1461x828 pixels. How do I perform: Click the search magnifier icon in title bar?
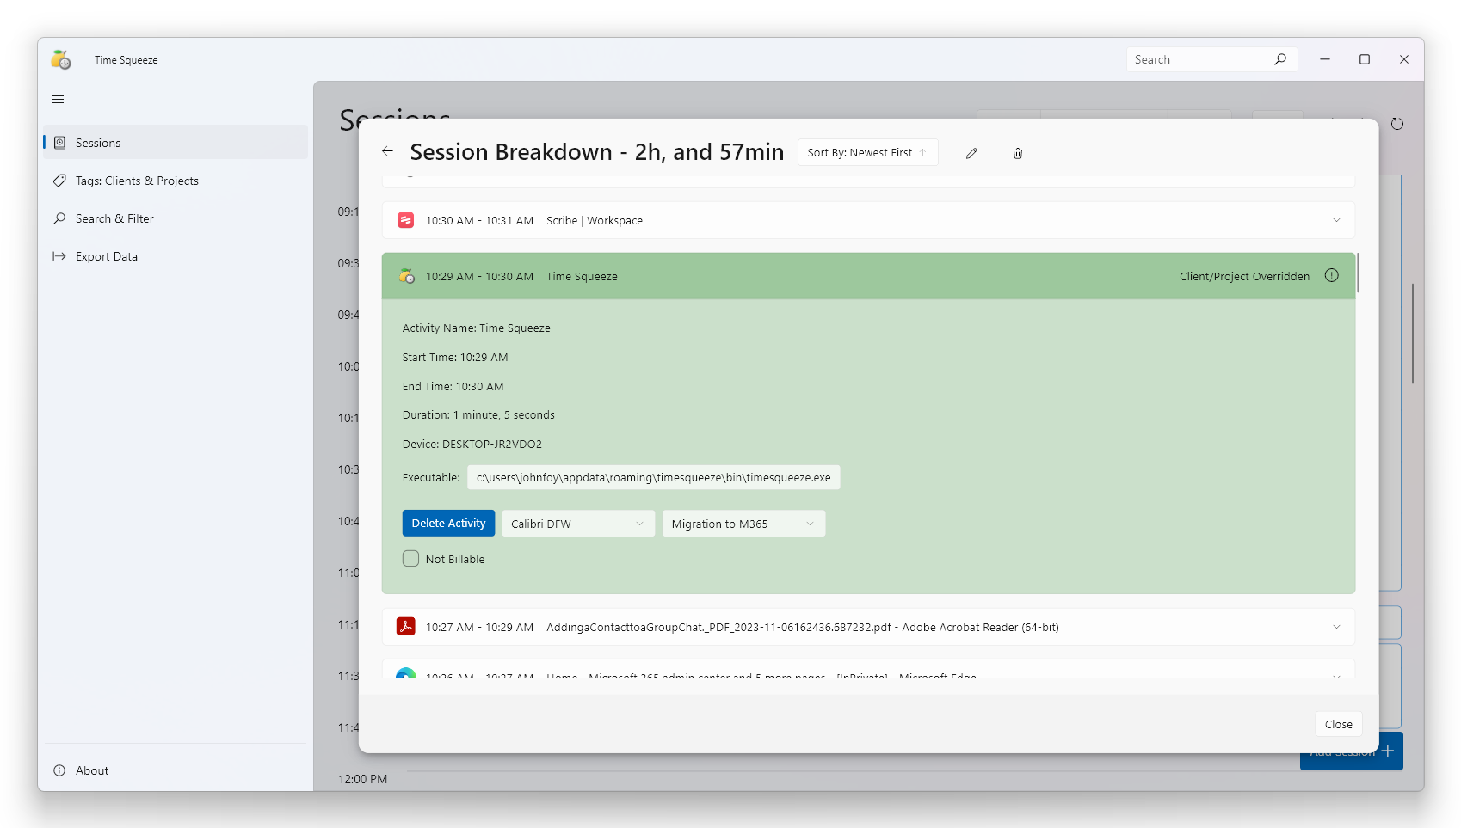coord(1280,59)
